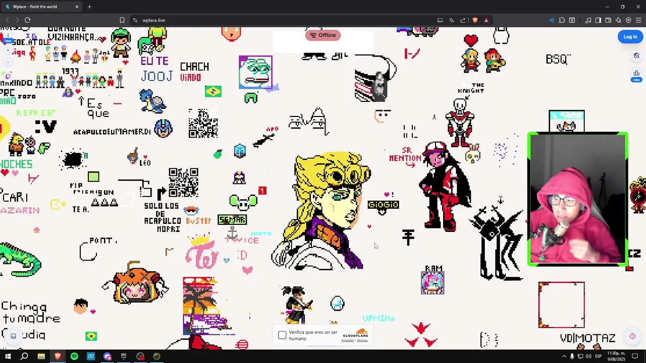Click the UPMINA cyan pixel text
This screenshot has height=363, width=646.
[379, 318]
